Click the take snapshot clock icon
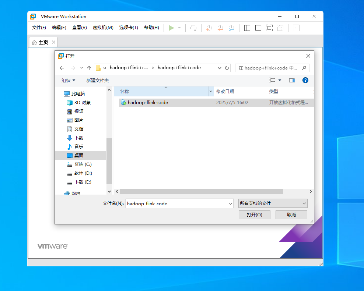 pyautogui.click(x=209, y=28)
